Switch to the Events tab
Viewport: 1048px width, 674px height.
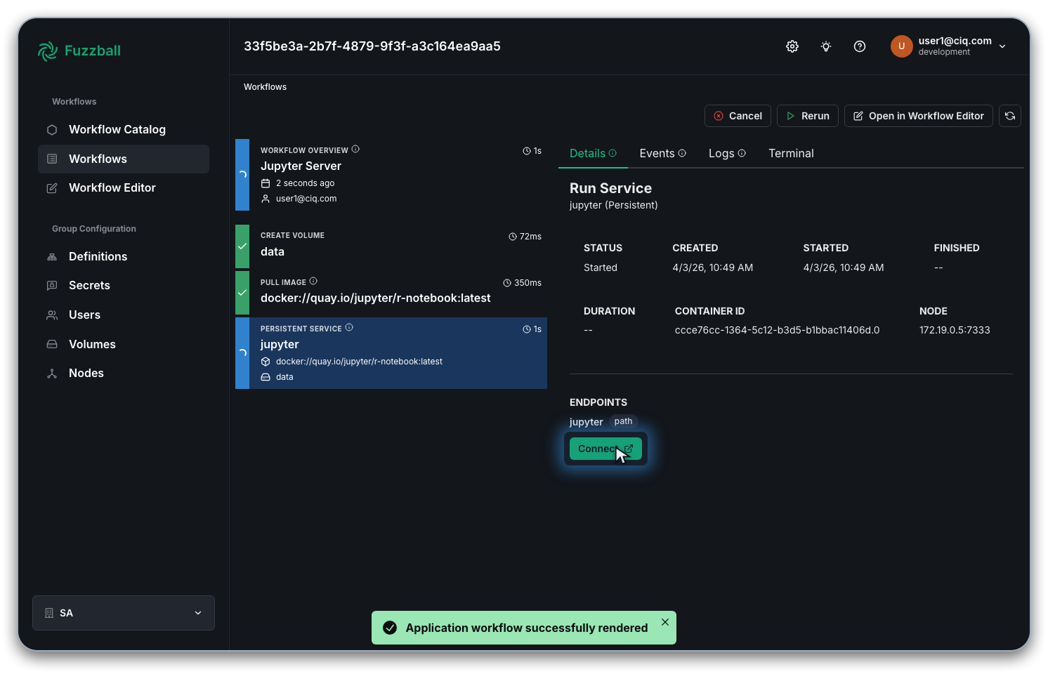[x=657, y=153]
